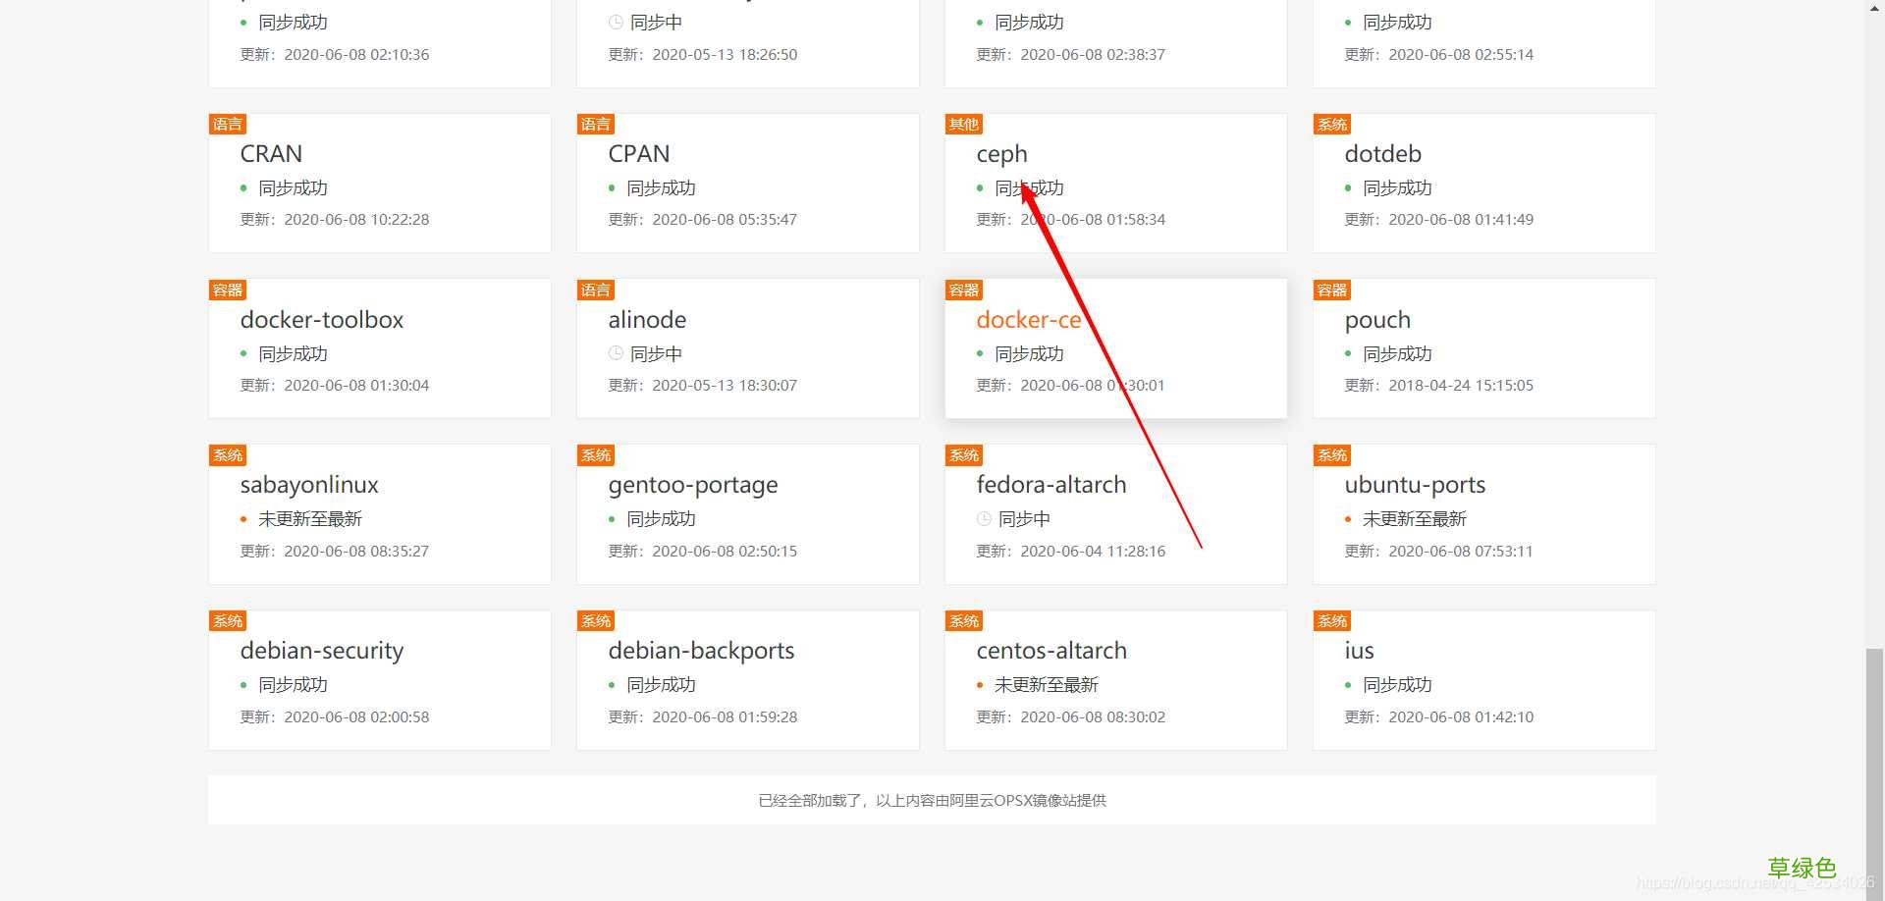1885x901 pixels.
Task: Open the pouch mirror link
Action: click(1377, 320)
